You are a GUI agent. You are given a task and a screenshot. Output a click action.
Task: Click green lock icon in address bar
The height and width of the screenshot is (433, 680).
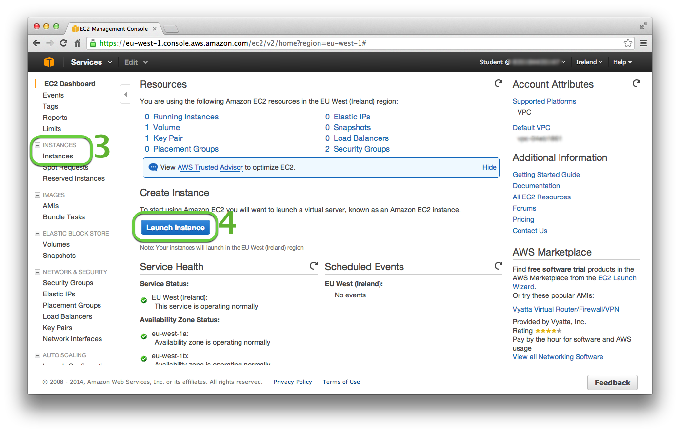[93, 43]
